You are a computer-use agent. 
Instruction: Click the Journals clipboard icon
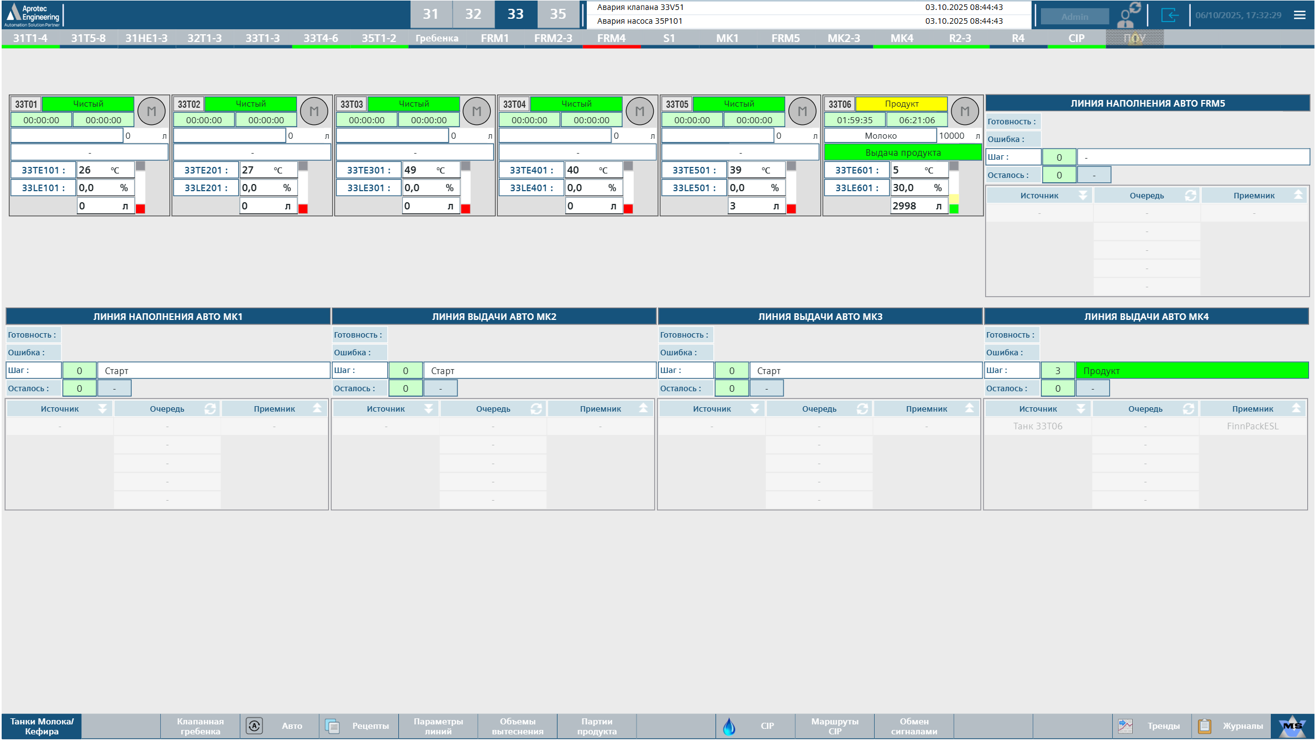click(1204, 726)
